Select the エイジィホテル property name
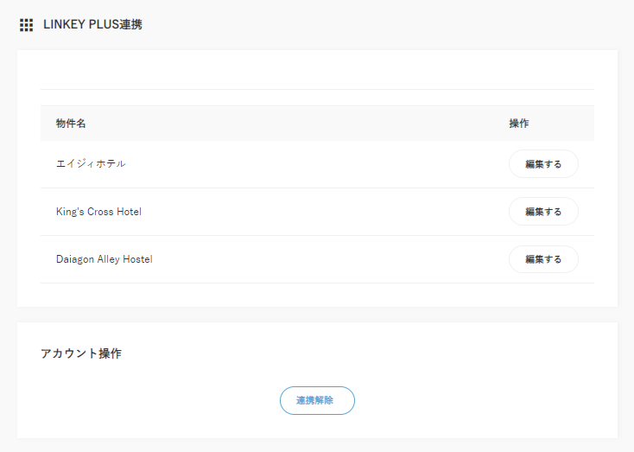634x452 pixels. 91,164
